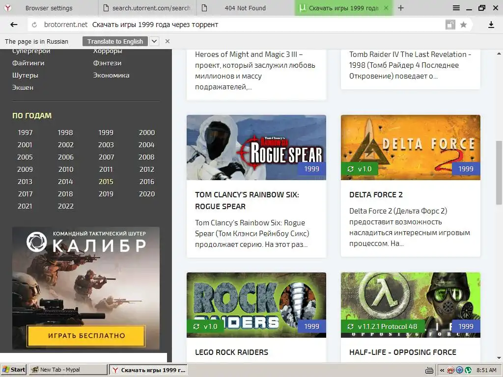Select year 2022 in the list
This screenshot has height=377, width=503.
coord(65,206)
